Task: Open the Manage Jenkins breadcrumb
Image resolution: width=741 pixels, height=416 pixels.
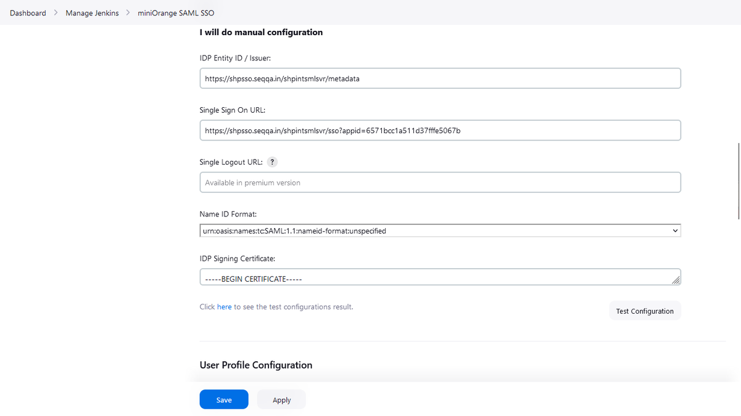Action: pyautogui.click(x=92, y=13)
